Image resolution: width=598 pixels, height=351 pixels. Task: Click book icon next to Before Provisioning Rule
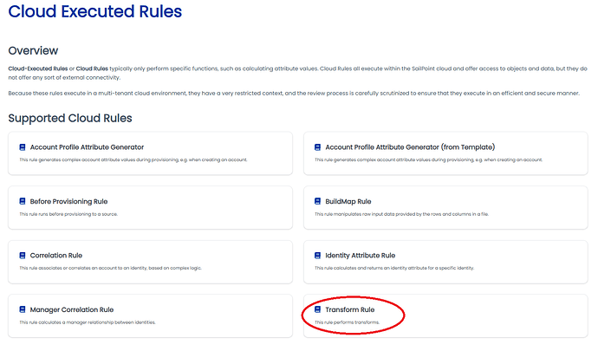(x=23, y=201)
